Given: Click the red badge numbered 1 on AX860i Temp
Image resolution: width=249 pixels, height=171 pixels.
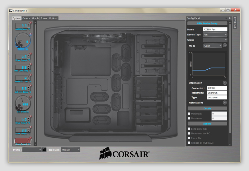Looking at the screenshot, I should [31, 23].
